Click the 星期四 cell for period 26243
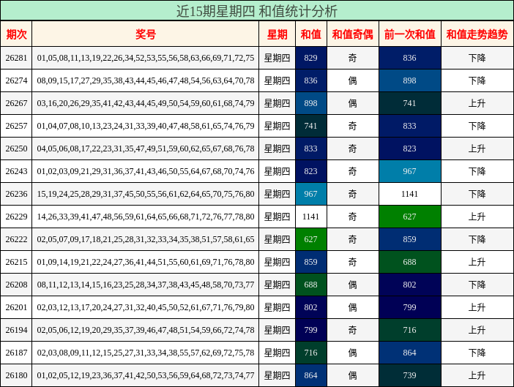This screenshot has width=514, height=387. [x=277, y=171]
